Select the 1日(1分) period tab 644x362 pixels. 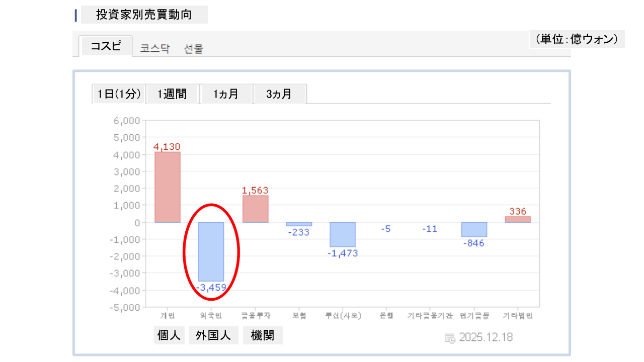click(x=119, y=94)
